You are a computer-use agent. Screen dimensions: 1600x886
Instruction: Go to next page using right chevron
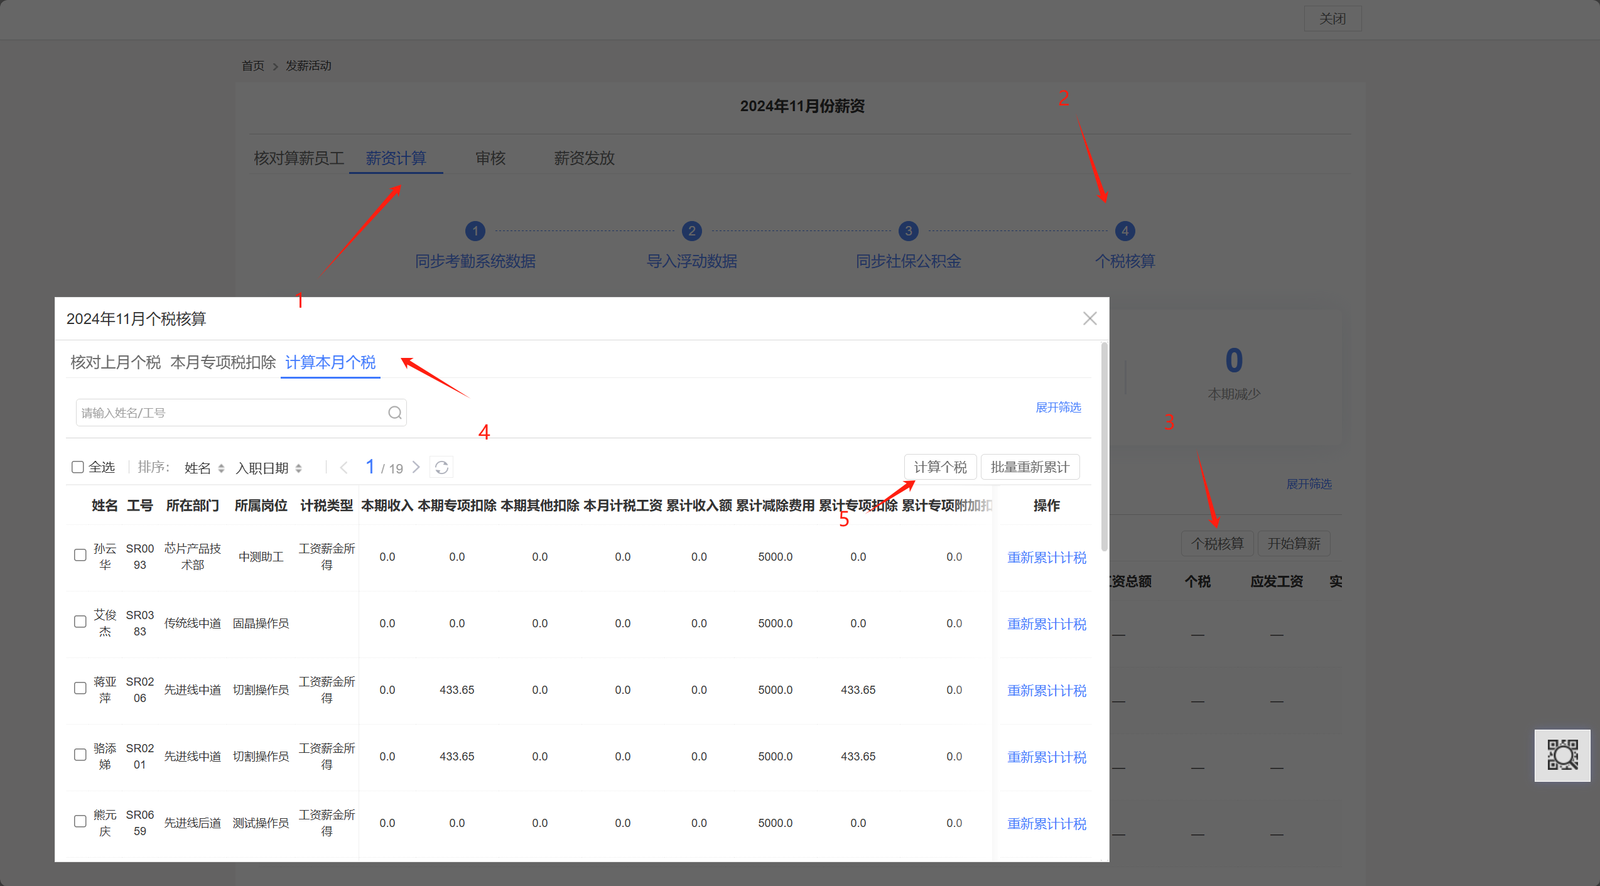(x=416, y=467)
